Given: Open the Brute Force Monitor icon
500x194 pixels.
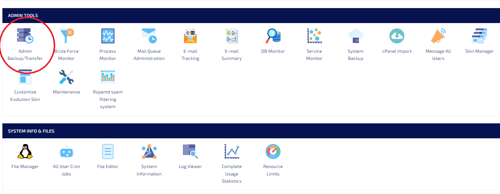Looking at the screenshot, I should 67,36.
